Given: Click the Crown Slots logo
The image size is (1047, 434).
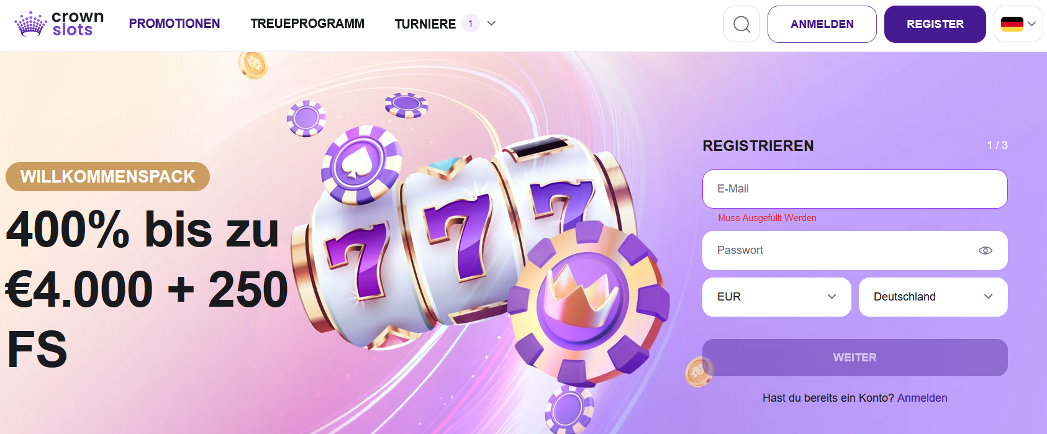Looking at the screenshot, I should tap(59, 24).
